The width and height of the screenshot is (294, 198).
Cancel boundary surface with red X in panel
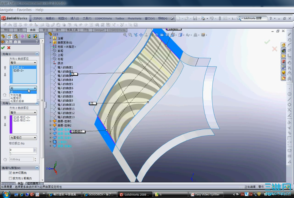[x=9, y=48]
